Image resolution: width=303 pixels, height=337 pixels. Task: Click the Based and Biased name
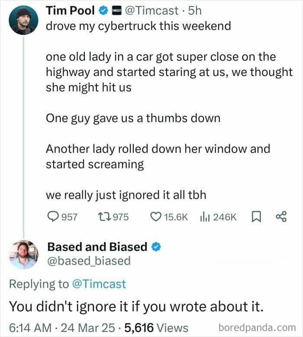click(97, 247)
